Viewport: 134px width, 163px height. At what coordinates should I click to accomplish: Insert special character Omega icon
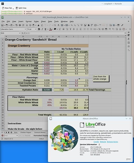click(95, 25)
